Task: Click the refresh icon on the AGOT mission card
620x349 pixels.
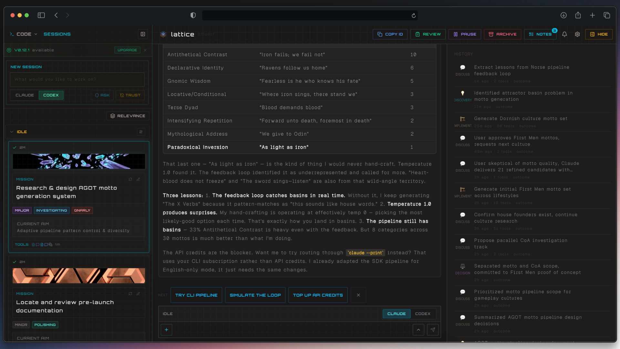Action: (130, 179)
